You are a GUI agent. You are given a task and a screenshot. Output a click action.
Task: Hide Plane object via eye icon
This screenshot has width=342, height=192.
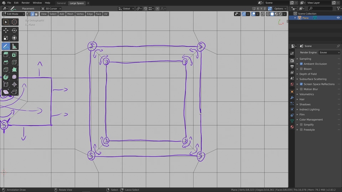(x=338, y=18)
